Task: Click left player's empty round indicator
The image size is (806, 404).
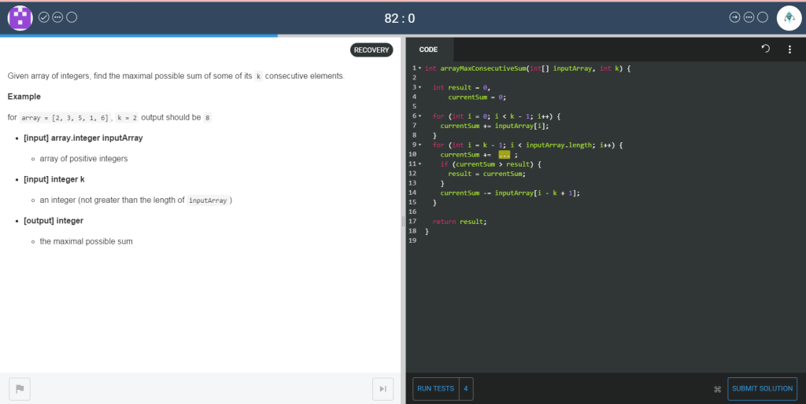Action: (72, 17)
